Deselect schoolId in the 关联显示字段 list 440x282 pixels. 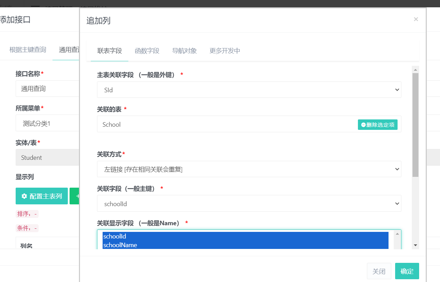pyautogui.click(x=114, y=236)
